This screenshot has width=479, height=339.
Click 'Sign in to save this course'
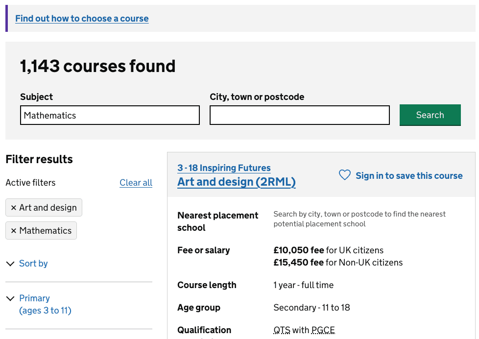click(409, 176)
